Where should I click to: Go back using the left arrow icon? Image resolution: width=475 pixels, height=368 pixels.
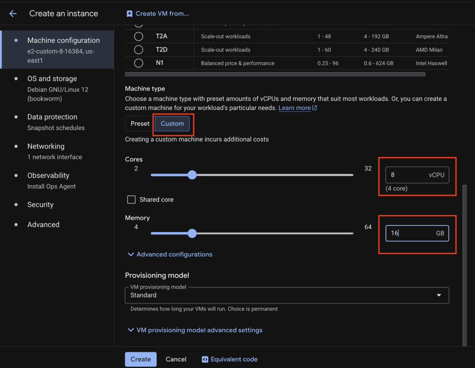(x=13, y=13)
